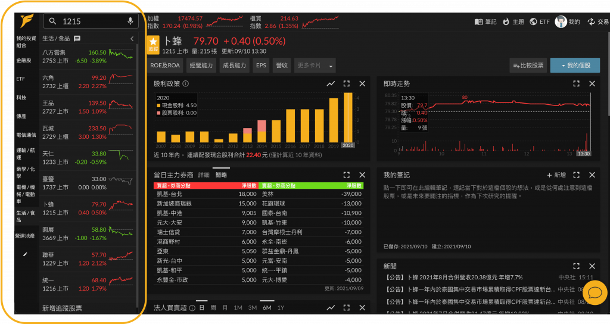
Task: Click 新增追蹤股票 at watchlist bottom
Action: 62,308
